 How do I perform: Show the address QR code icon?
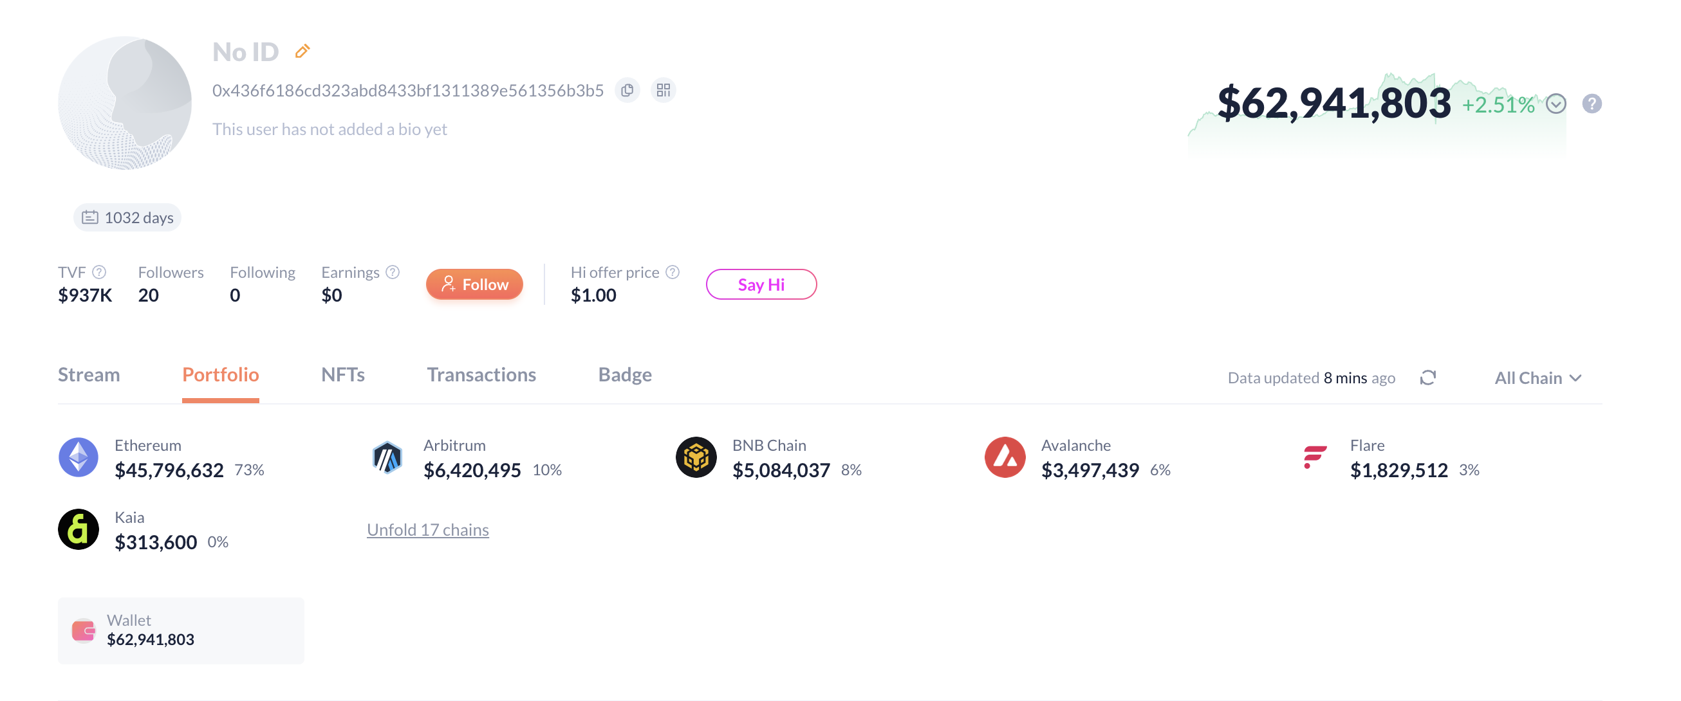click(663, 90)
